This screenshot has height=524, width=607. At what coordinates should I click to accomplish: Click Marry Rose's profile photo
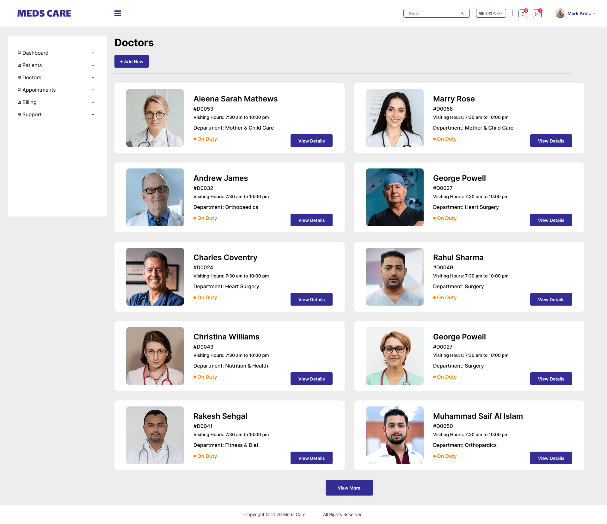point(395,118)
